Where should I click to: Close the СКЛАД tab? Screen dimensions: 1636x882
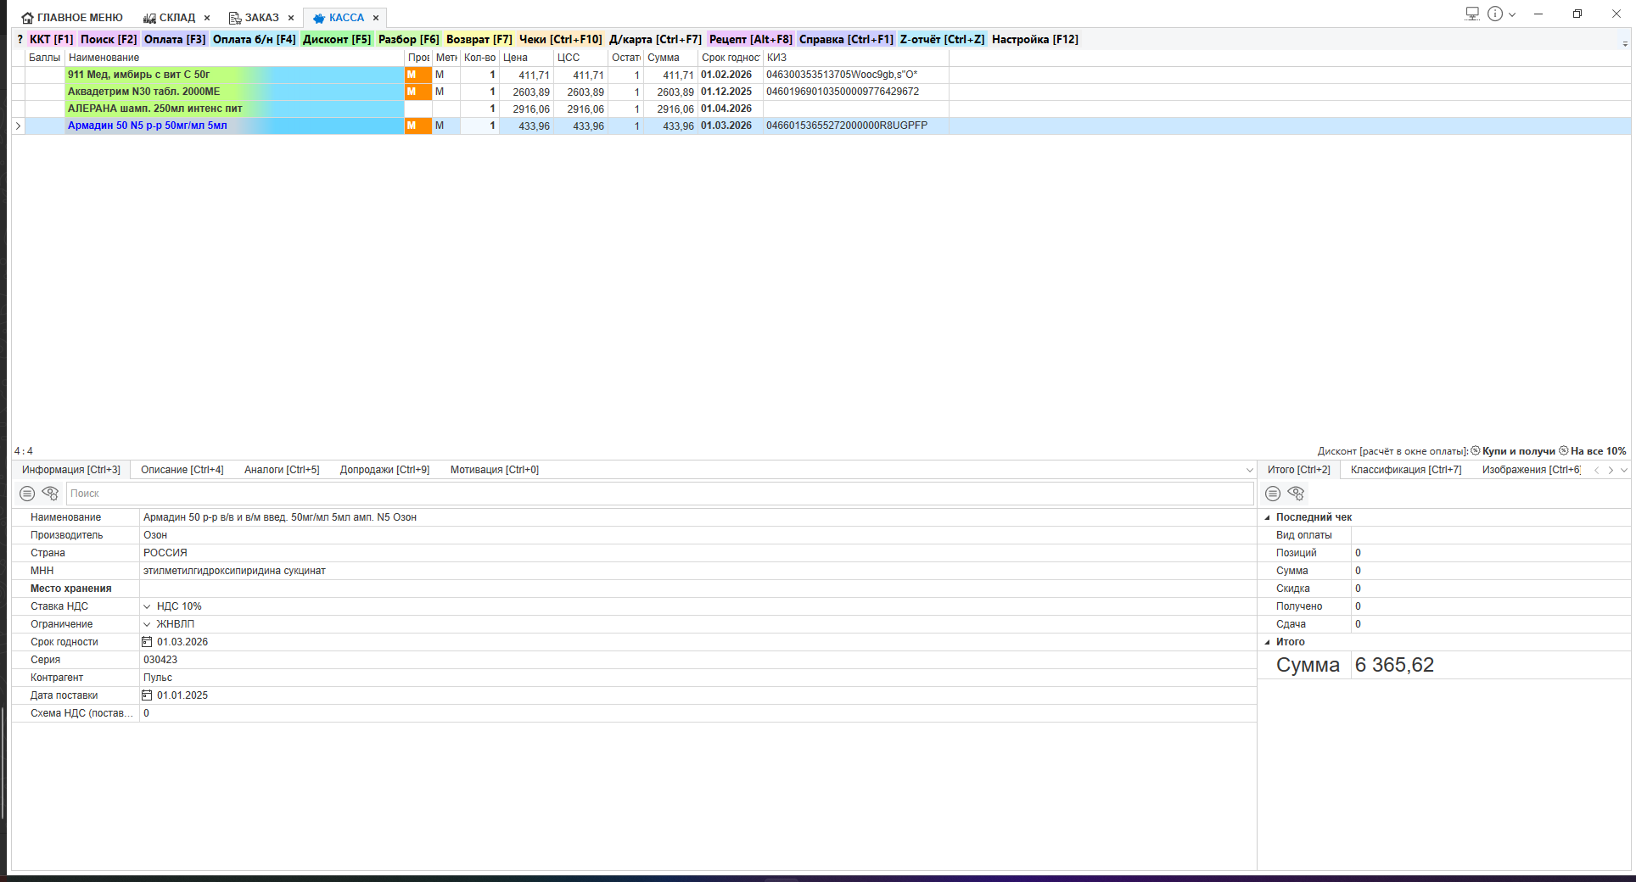tap(207, 18)
